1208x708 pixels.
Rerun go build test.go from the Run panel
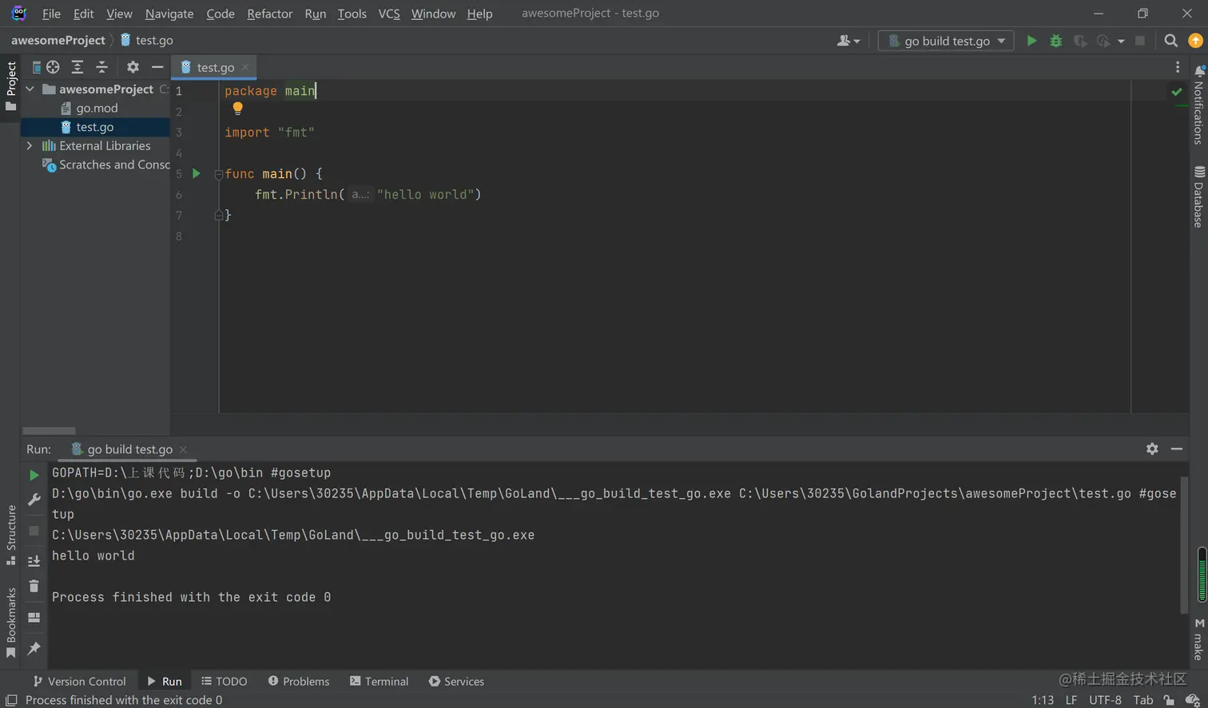[x=34, y=475]
